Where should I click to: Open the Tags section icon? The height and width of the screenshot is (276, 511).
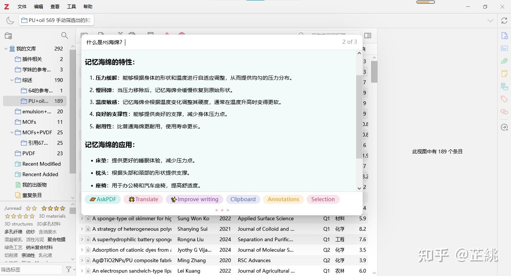point(504,99)
